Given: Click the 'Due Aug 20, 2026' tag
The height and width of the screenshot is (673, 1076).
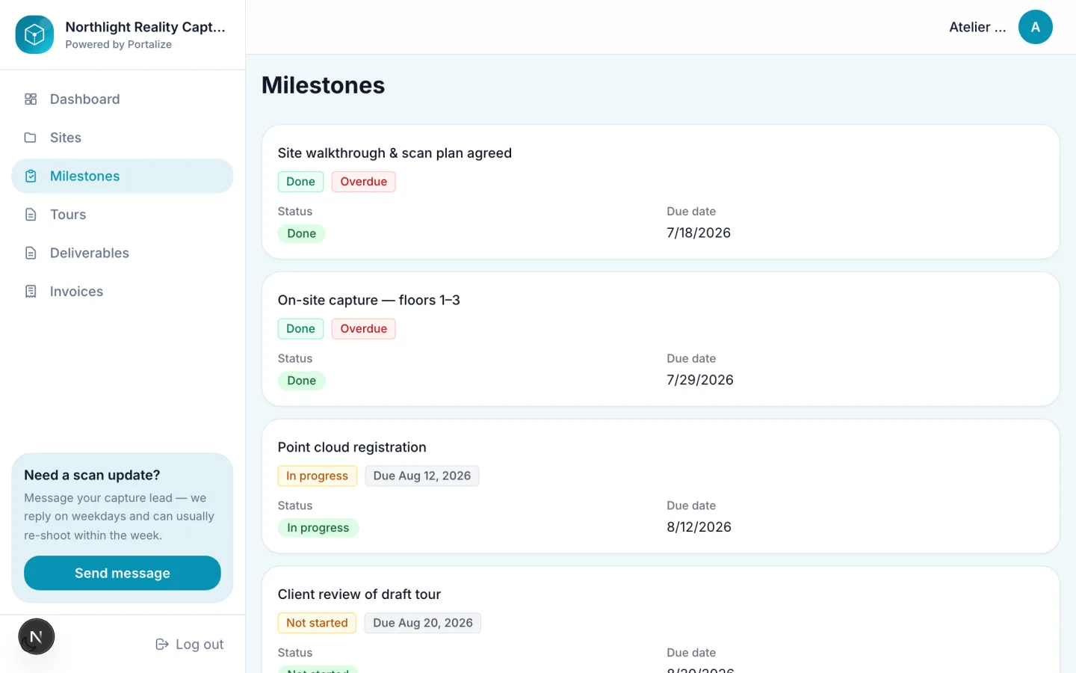Looking at the screenshot, I should 423,623.
